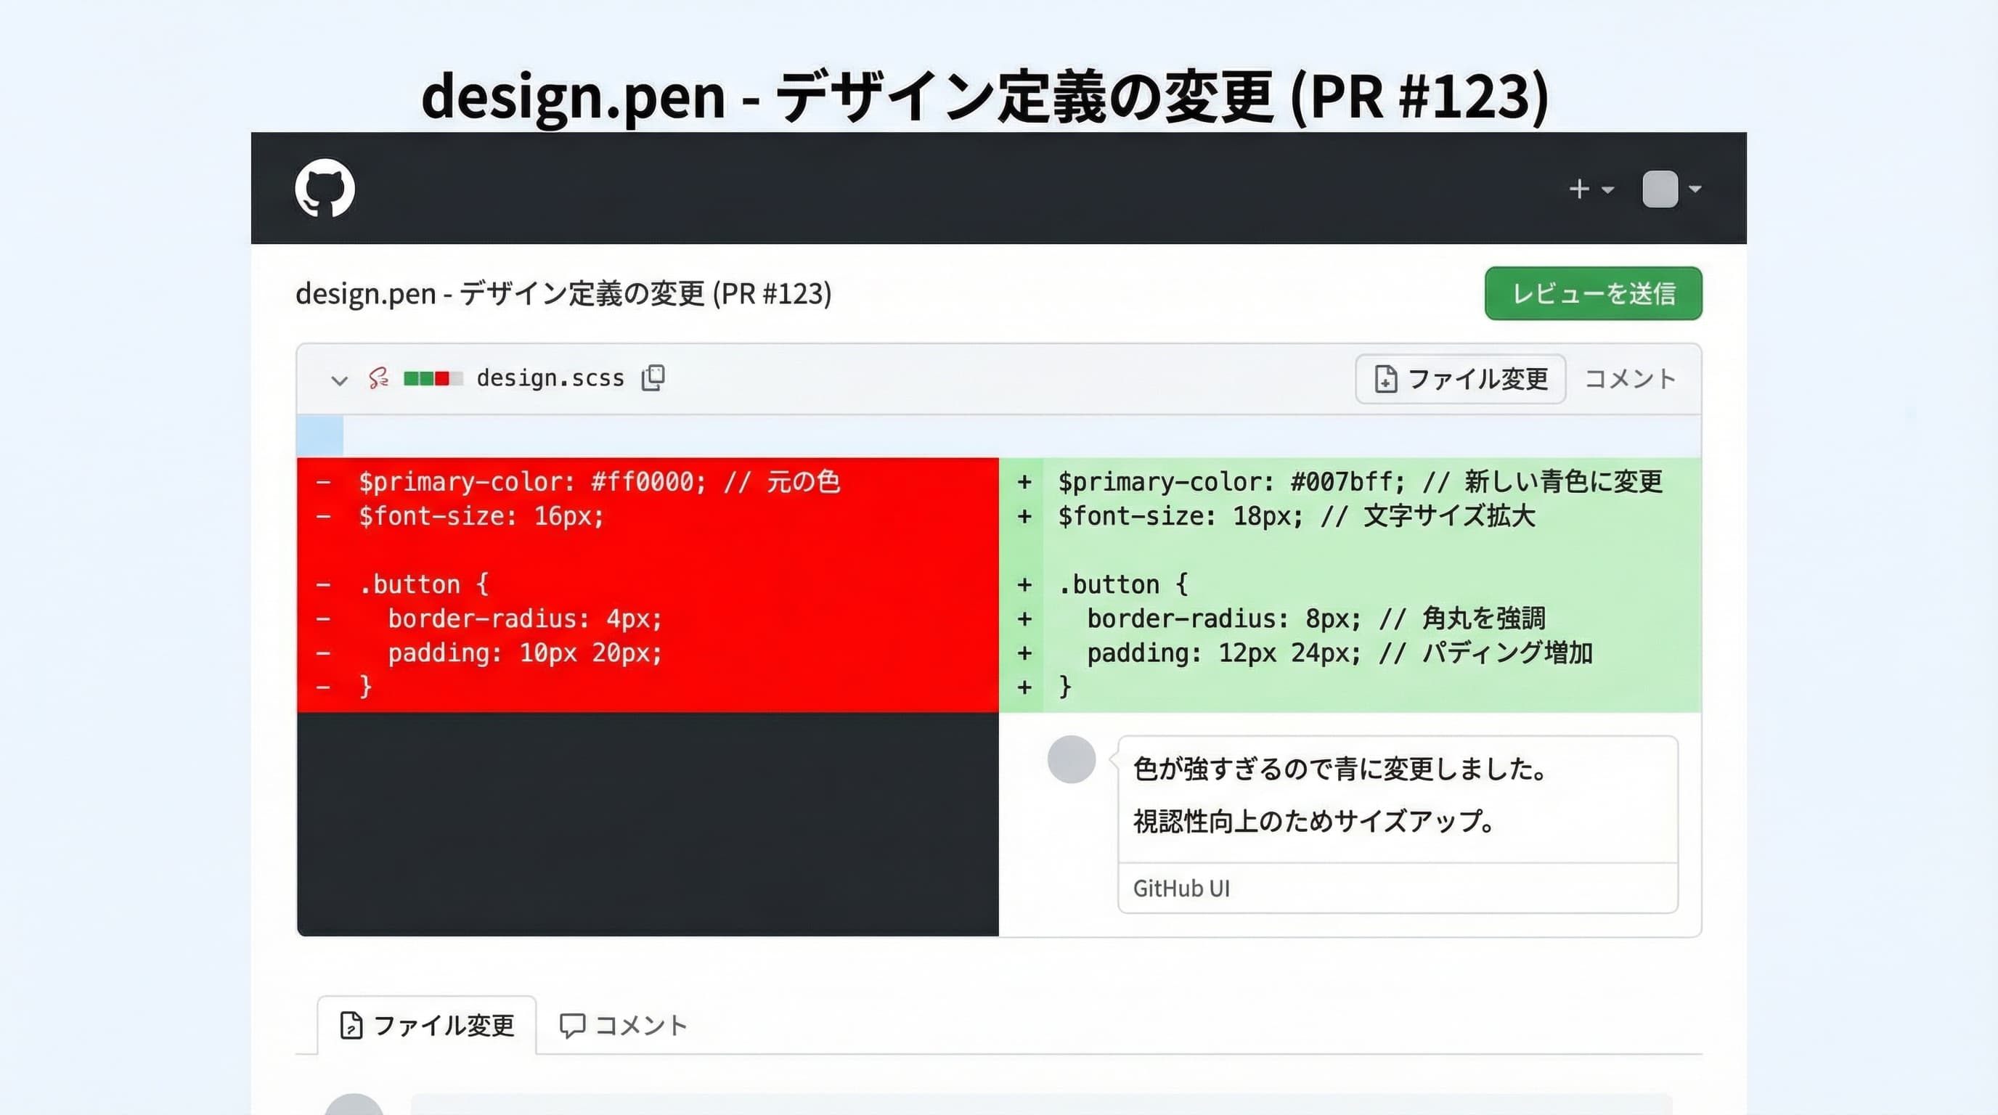Image resolution: width=1998 pixels, height=1115 pixels.
Task: Click the file icon in ファイル変更 tab
Action: click(x=351, y=1025)
